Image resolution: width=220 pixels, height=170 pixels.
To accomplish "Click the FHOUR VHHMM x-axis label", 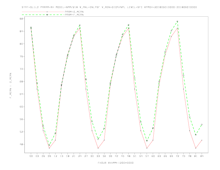I will click(x=116, y=163).
